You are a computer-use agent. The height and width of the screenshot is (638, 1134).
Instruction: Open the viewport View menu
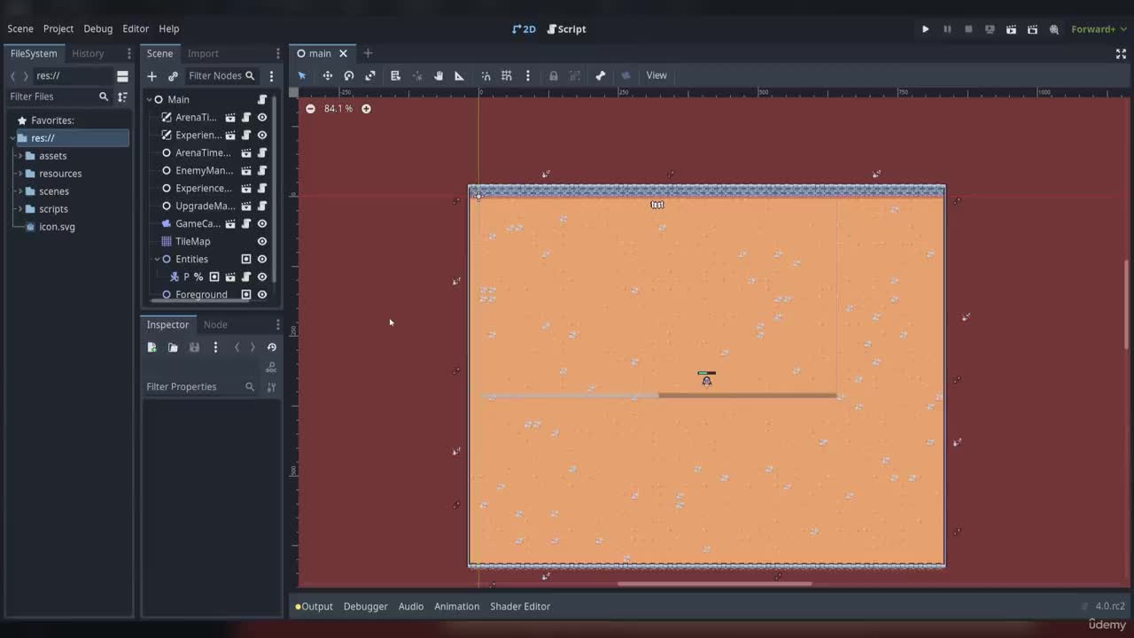tap(656, 75)
